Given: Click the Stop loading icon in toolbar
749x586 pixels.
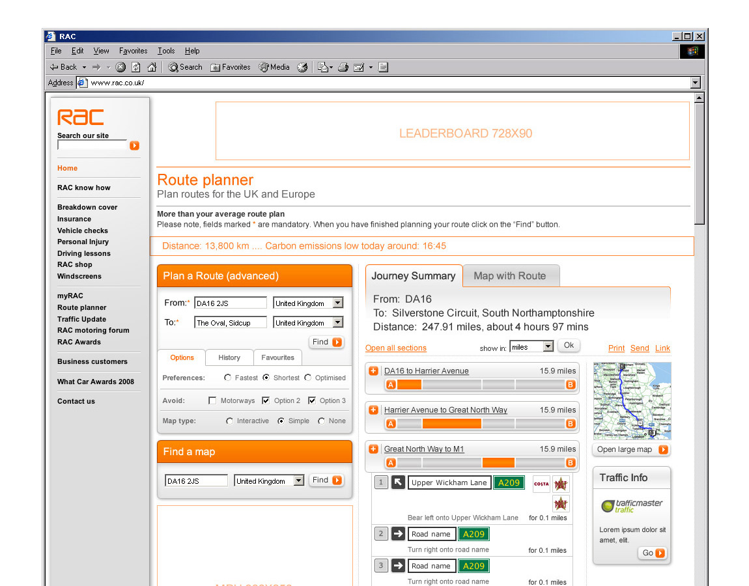Looking at the screenshot, I should point(120,67).
